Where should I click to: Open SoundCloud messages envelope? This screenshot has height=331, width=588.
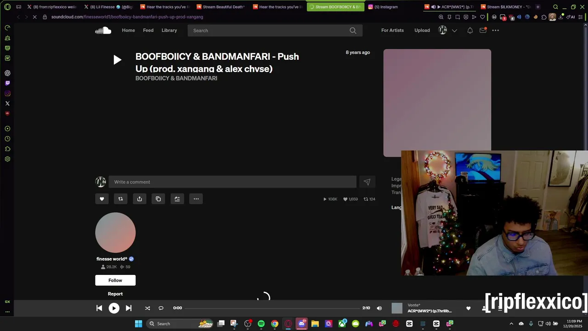[483, 30]
